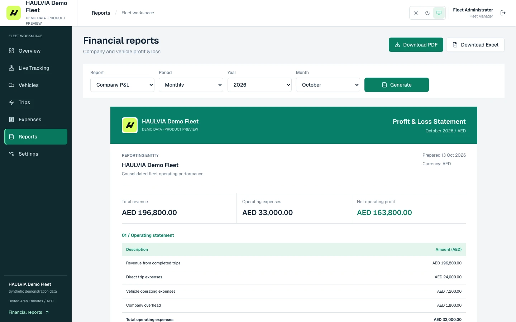Click the Reports breadcrumb
Image resolution: width=516 pixels, height=322 pixels.
[x=101, y=13]
